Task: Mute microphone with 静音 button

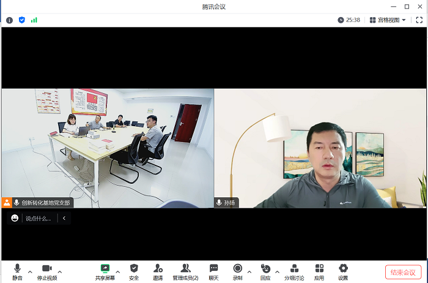Action: click(x=17, y=271)
